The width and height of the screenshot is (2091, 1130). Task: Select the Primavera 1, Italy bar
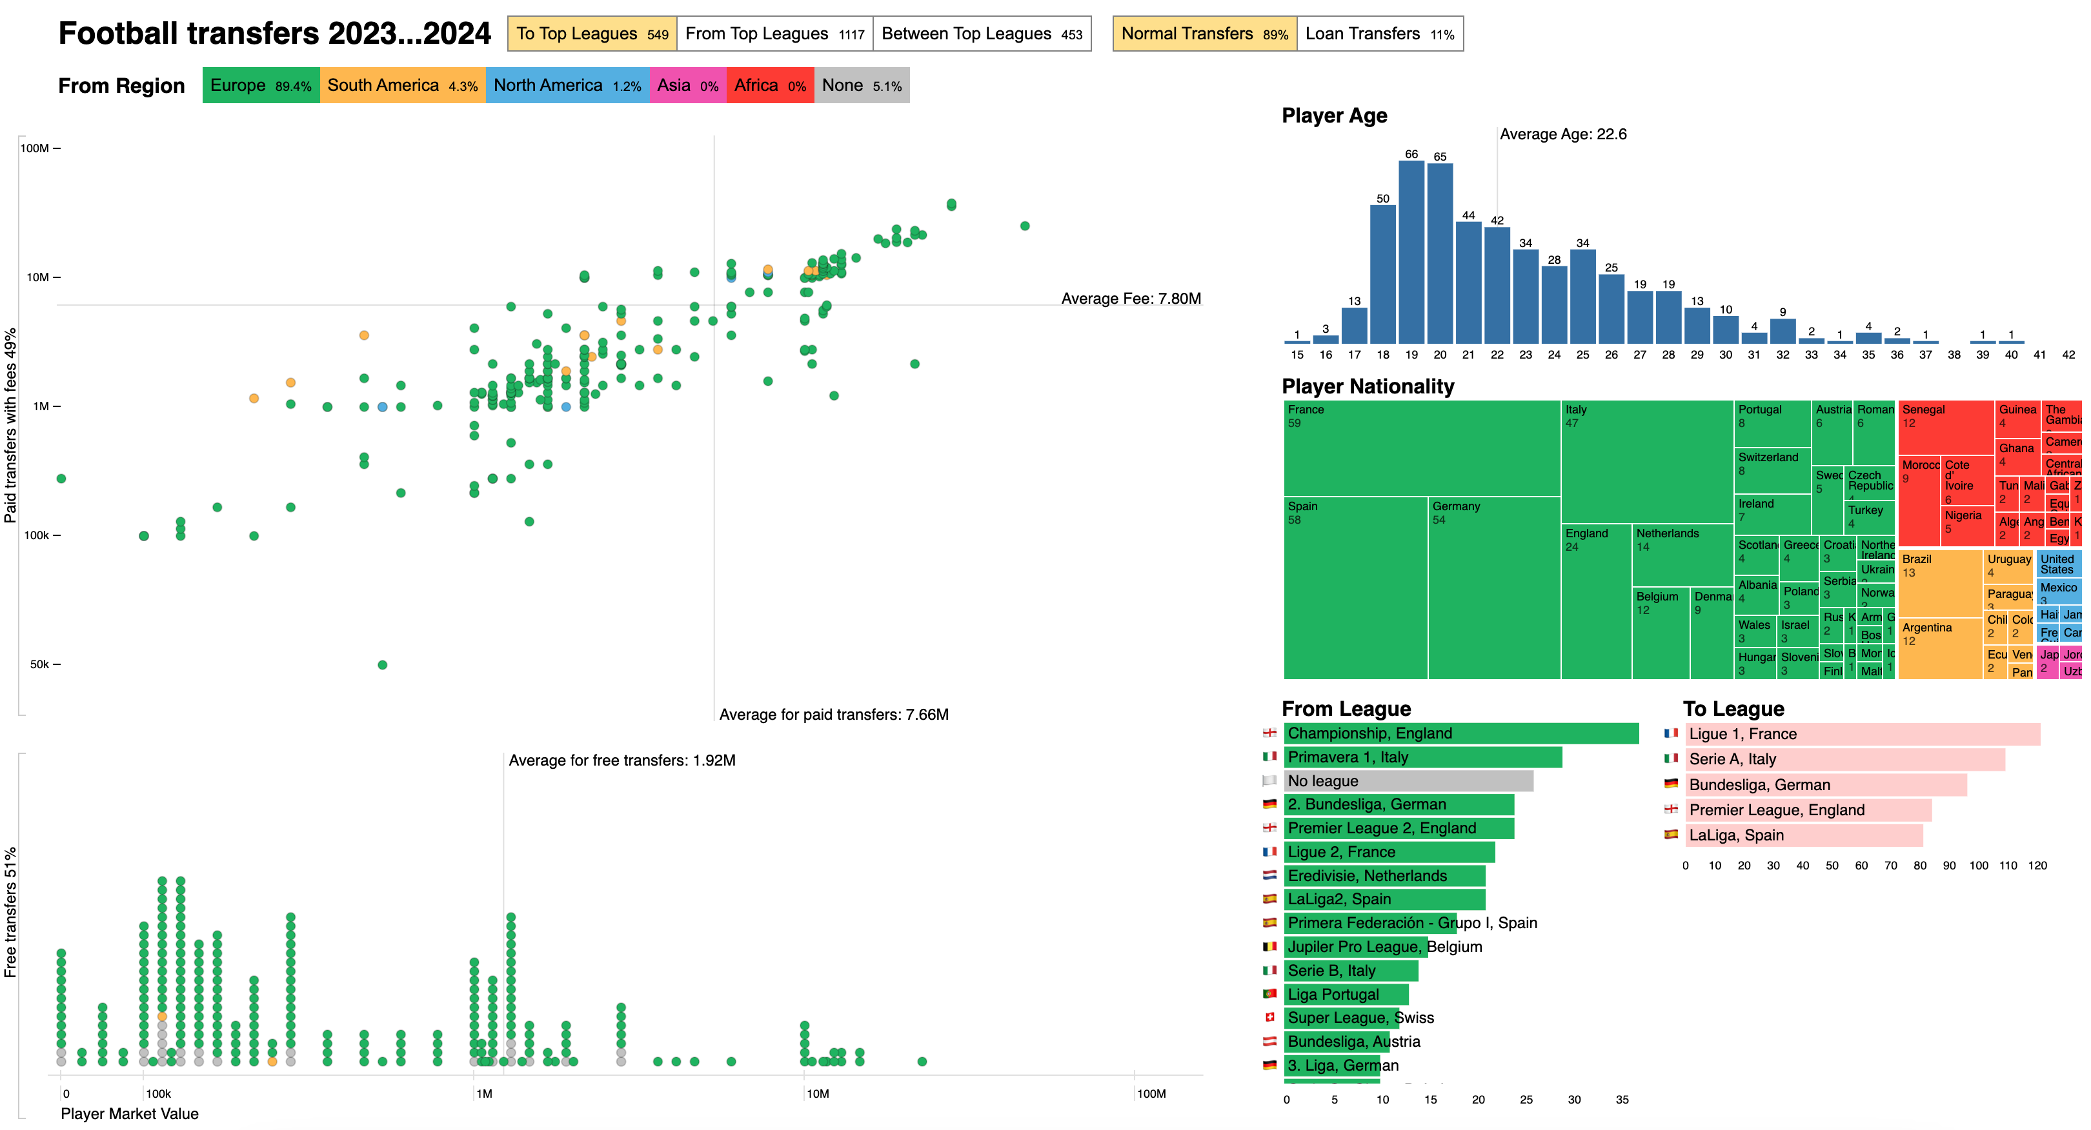click(x=1423, y=757)
